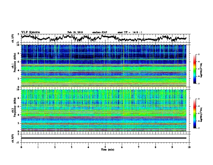The image size is (213, 165).
Task: Click the ch.2 color bar log(PSD) label
Action: click(x=201, y=115)
